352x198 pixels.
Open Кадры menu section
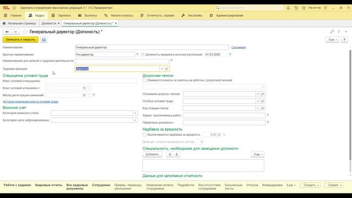point(36,15)
